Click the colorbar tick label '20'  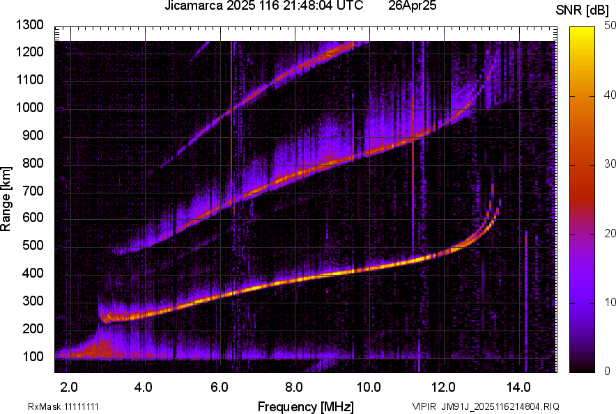[610, 234]
